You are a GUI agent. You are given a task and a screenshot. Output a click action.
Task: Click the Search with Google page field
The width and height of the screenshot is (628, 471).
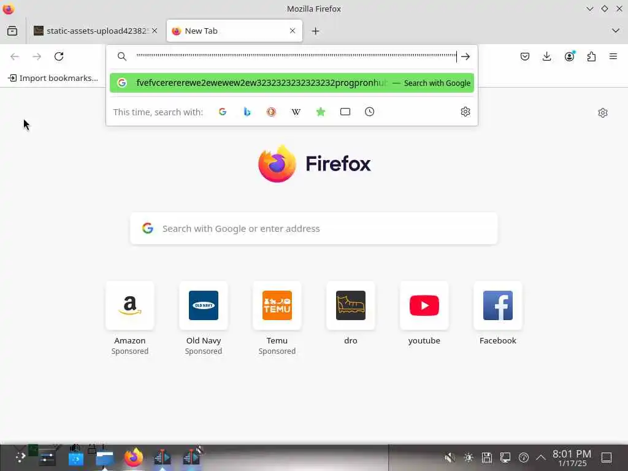tap(314, 228)
